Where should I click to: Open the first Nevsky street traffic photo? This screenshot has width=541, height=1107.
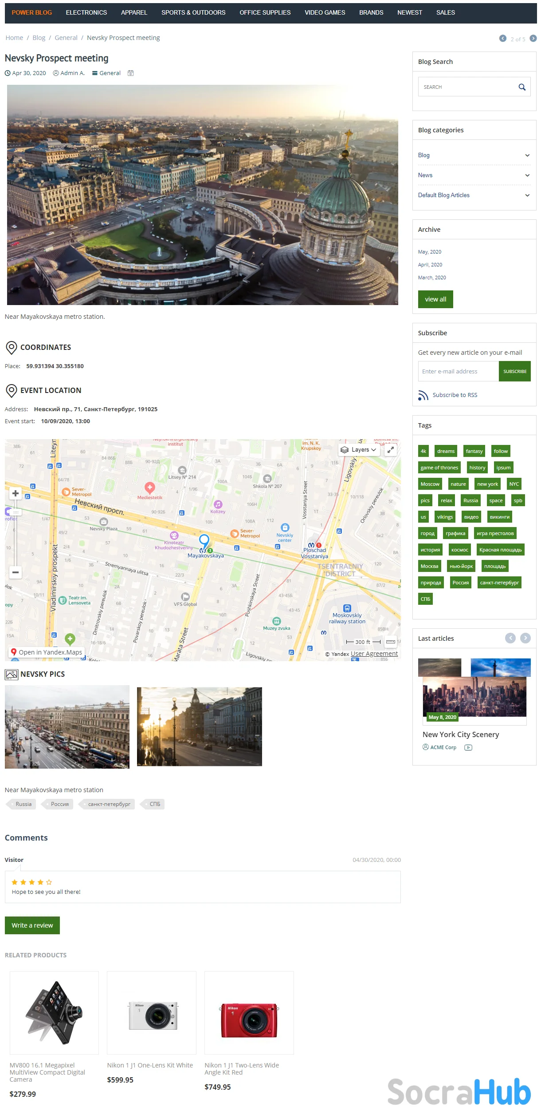67,727
